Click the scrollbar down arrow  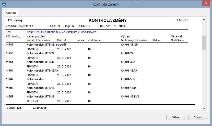click(x=204, y=108)
